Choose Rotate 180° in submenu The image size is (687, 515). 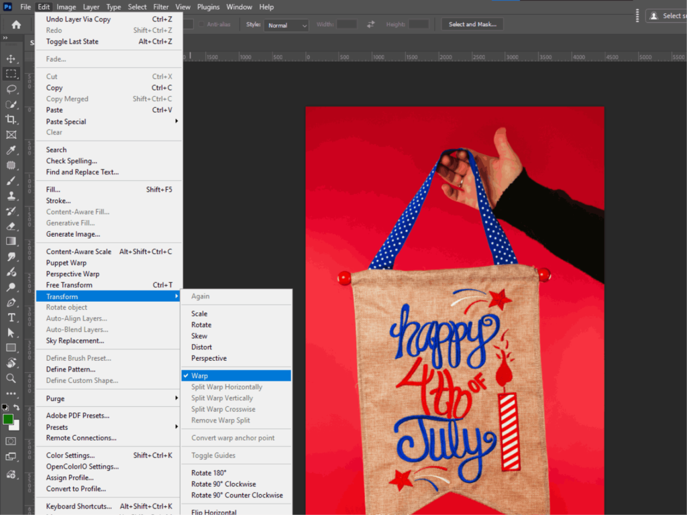[236, 473]
